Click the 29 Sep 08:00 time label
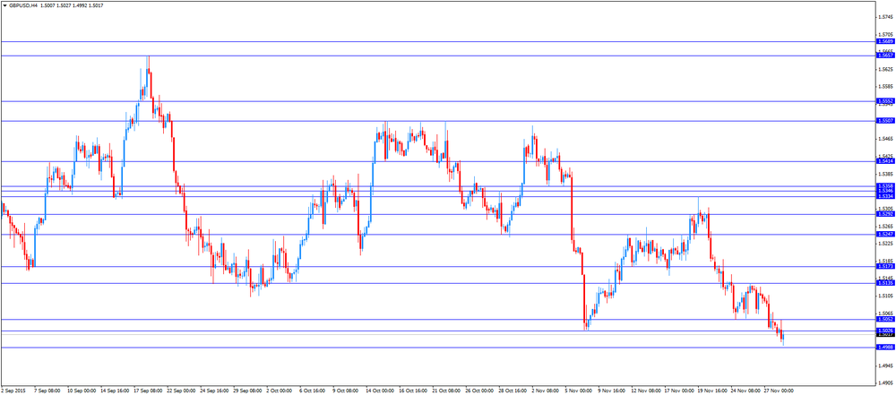 (x=246, y=391)
